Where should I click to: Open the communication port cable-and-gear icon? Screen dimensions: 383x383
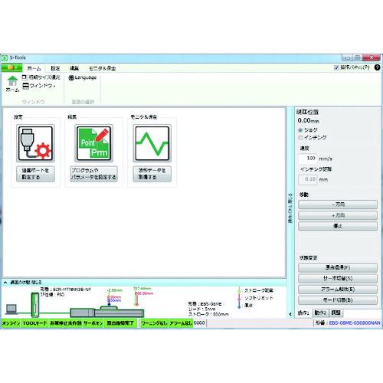tap(35, 143)
